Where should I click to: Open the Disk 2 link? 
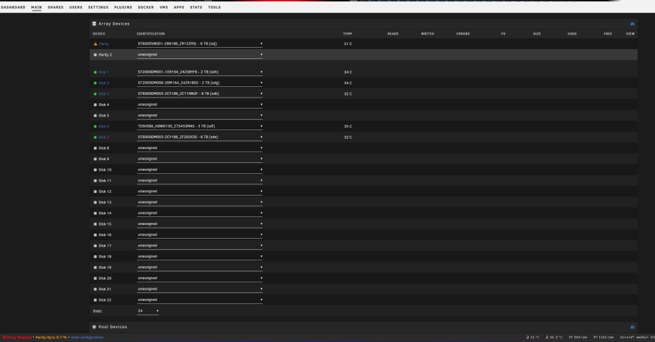(103, 83)
